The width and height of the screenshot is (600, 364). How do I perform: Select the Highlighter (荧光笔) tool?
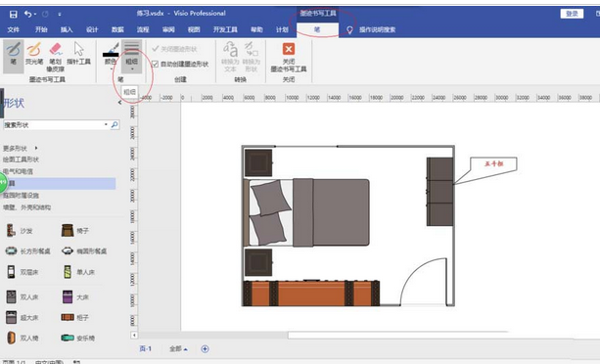34,54
